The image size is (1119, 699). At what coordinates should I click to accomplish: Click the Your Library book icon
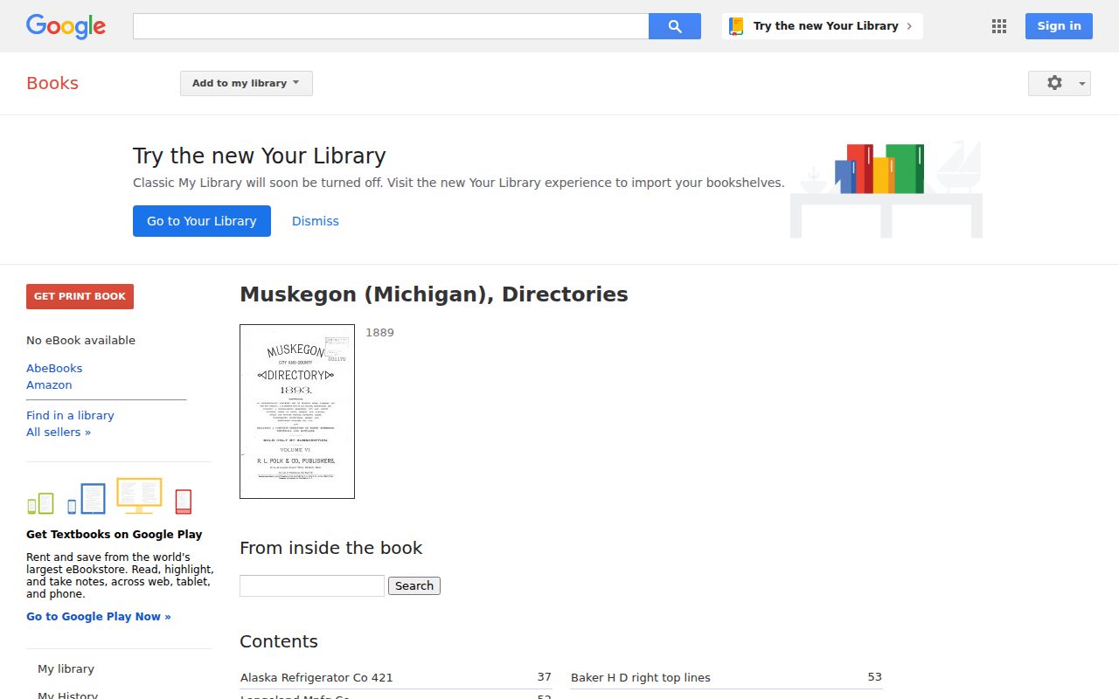(x=736, y=26)
